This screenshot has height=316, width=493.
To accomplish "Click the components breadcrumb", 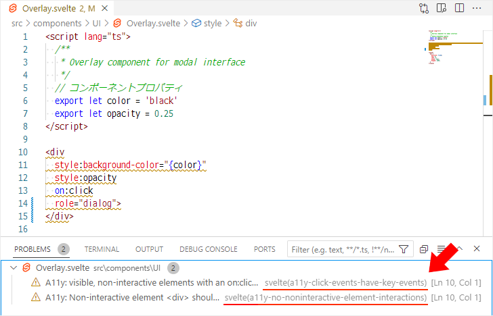I will [x=57, y=24].
